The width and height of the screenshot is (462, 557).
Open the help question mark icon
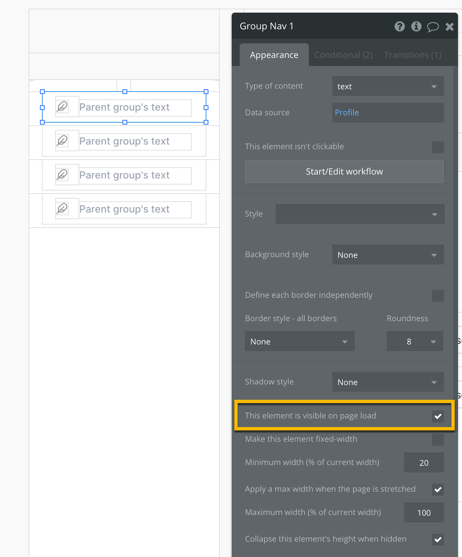(x=399, y=26)
